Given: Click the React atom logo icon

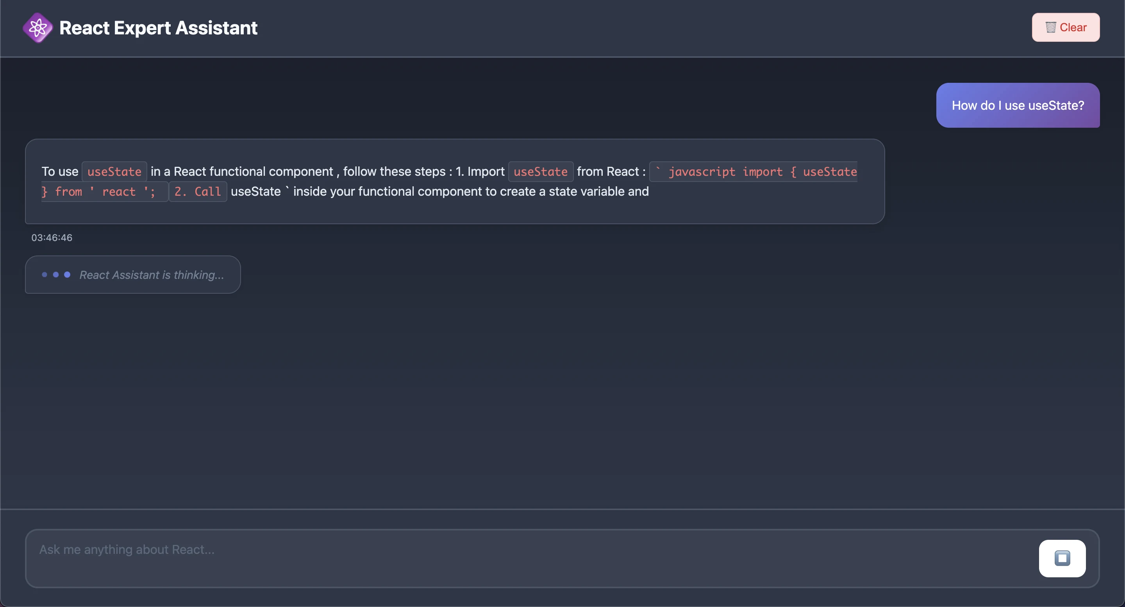Looking at the screenshot, I should point(37,28).
